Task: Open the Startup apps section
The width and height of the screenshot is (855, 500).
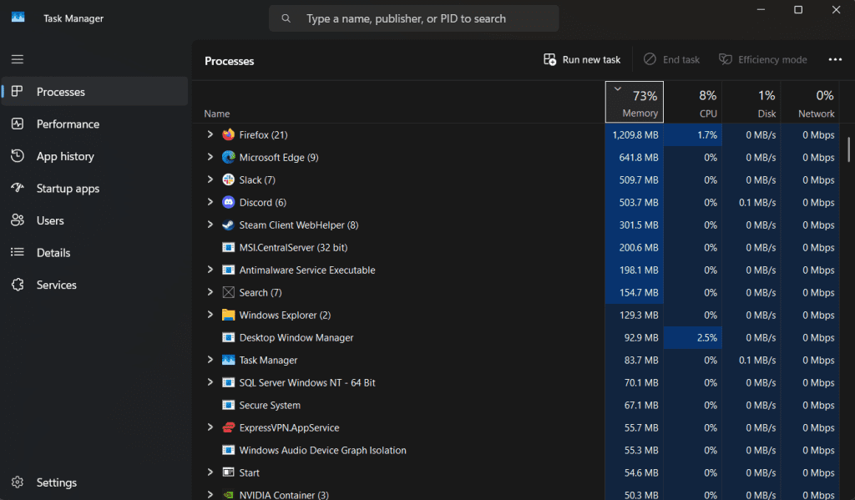Action: (71, 188)
